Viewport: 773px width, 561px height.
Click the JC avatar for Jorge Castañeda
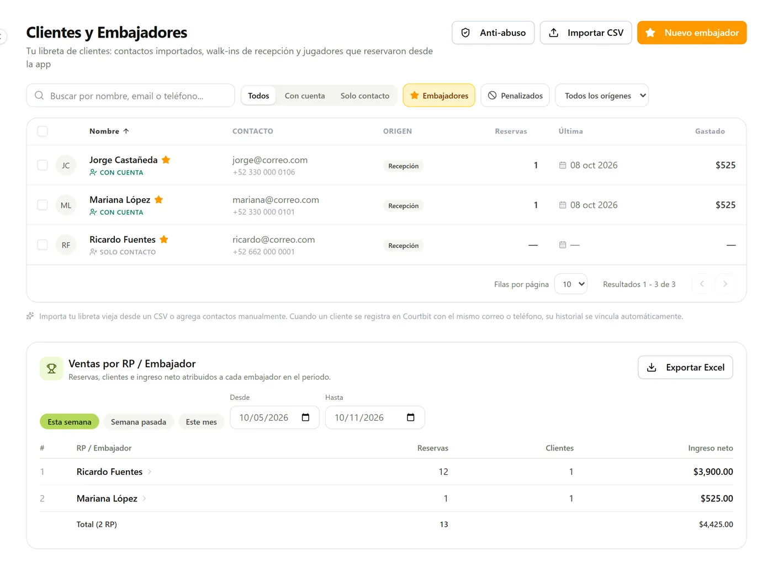tap(66, 165)
